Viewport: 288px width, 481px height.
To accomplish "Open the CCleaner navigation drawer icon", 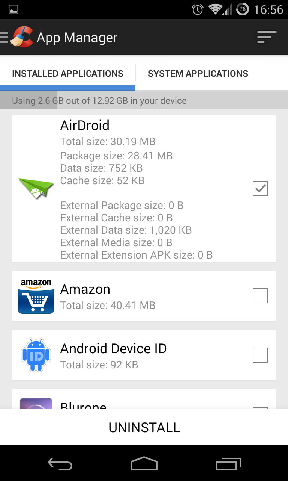I will point(17,37).
